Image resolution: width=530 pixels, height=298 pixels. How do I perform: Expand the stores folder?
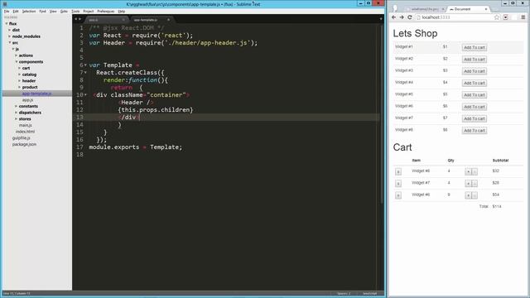(16, 119)
